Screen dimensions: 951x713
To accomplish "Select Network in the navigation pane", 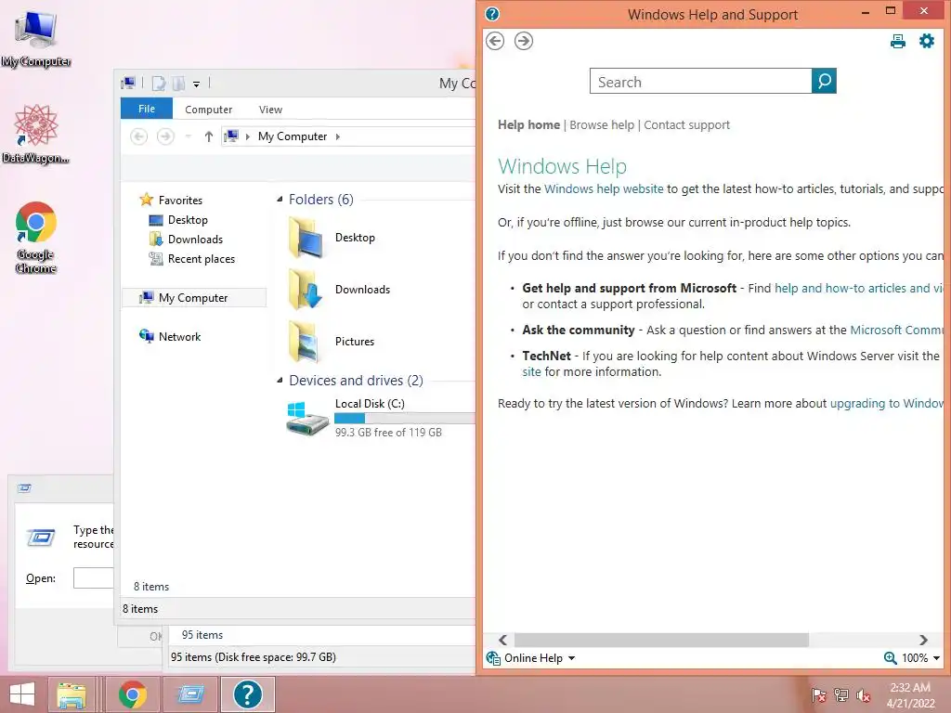I will 179,336.
